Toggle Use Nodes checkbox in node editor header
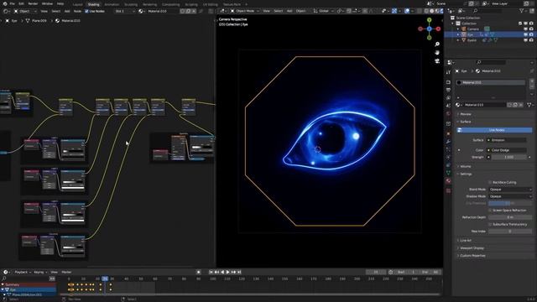The width and height of the screenshot is (537, 302). (86, 11)
